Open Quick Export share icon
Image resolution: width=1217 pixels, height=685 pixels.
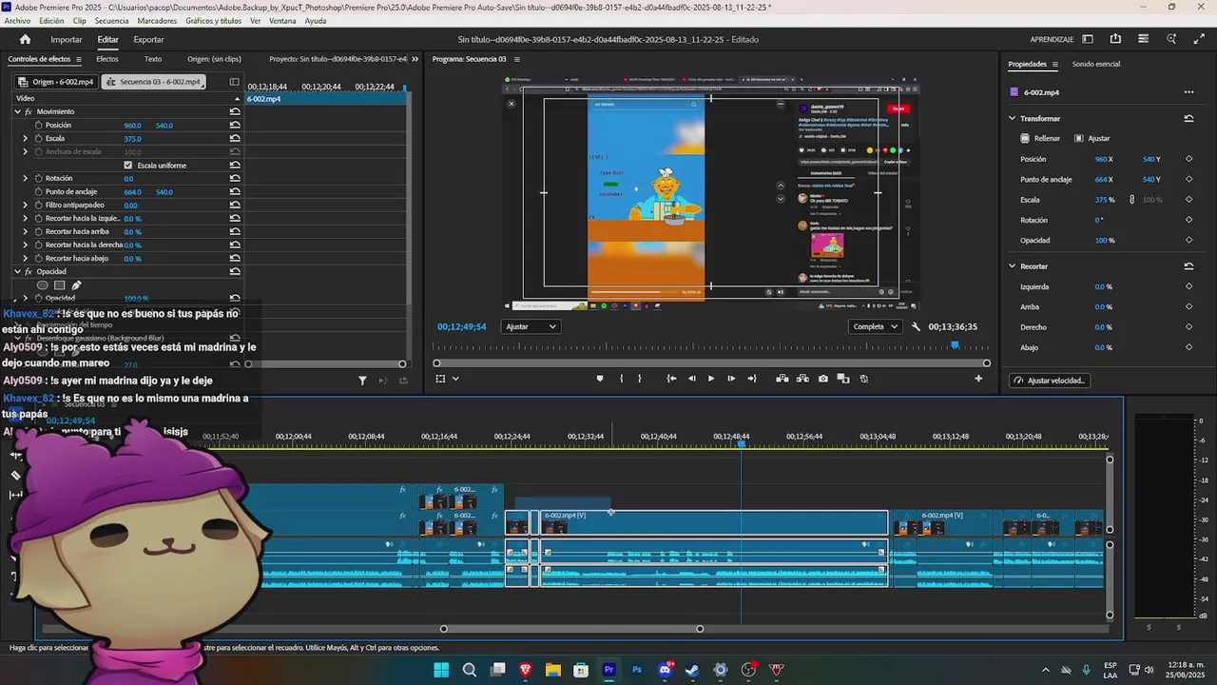click(x=1115, y=39)
